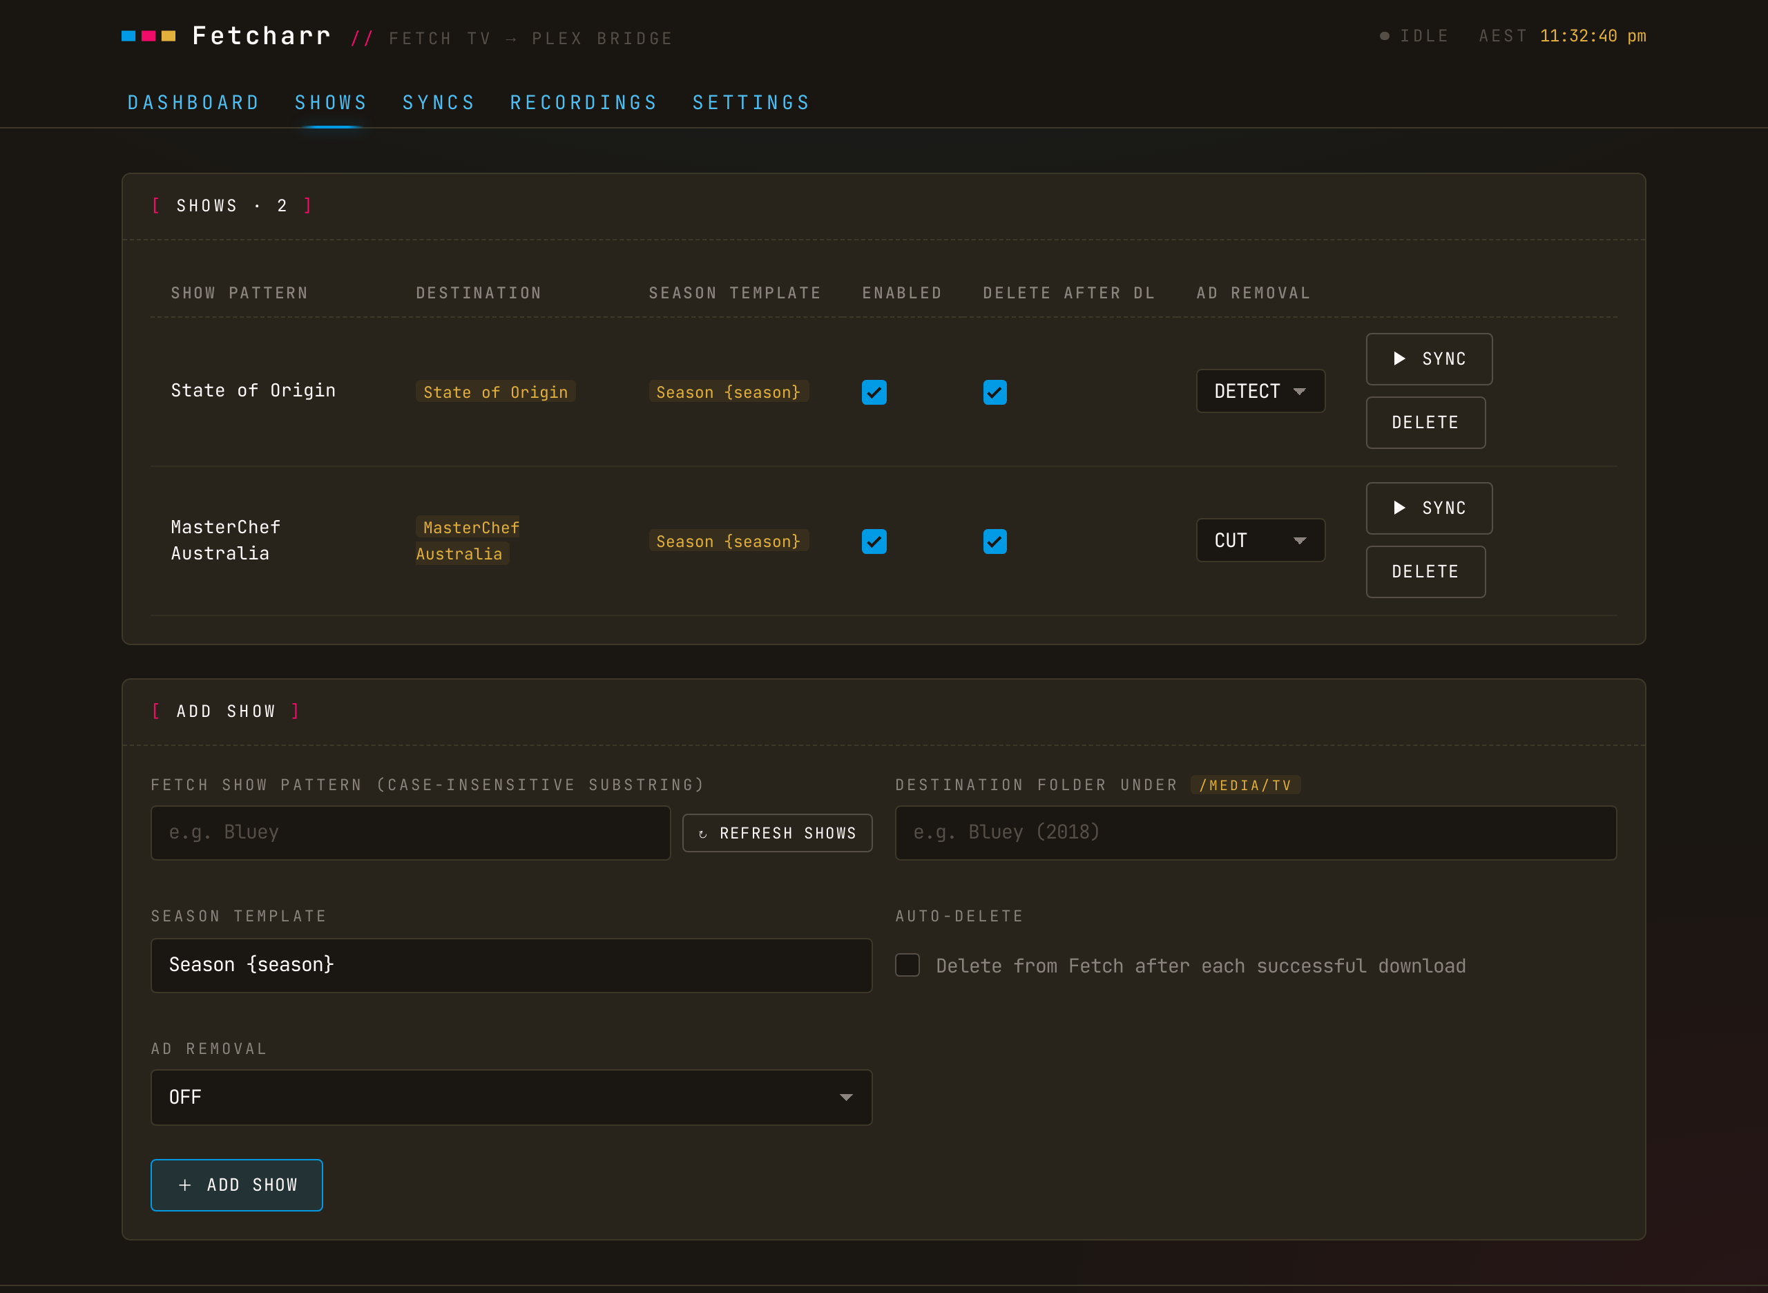The width and height of the screenshot is (1768, 1293).
Task: Toggle Enabled checkbox for State of Origin
Action: 874,392
